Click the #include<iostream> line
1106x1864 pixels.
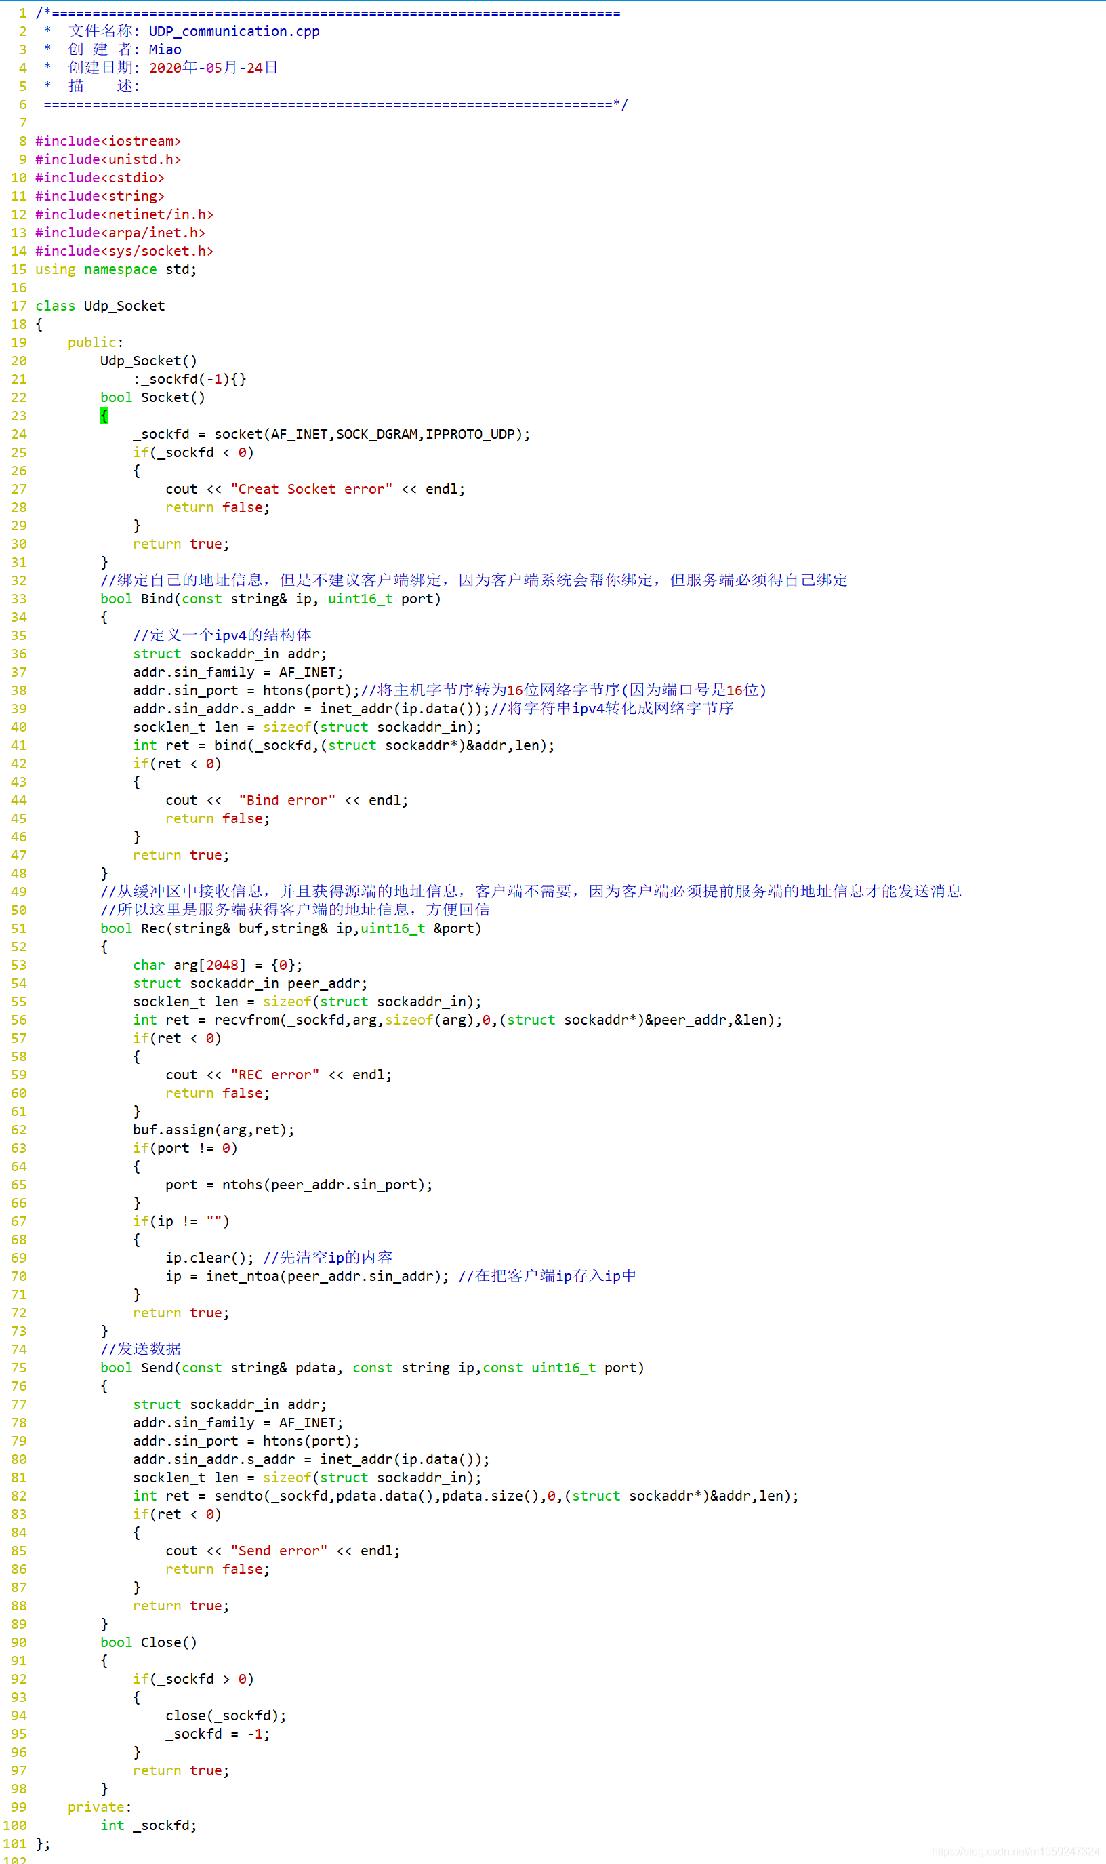(x=108, y=141)
